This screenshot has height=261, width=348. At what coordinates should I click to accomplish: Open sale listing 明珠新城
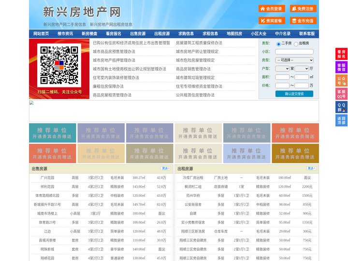click(x=47, y=249)
